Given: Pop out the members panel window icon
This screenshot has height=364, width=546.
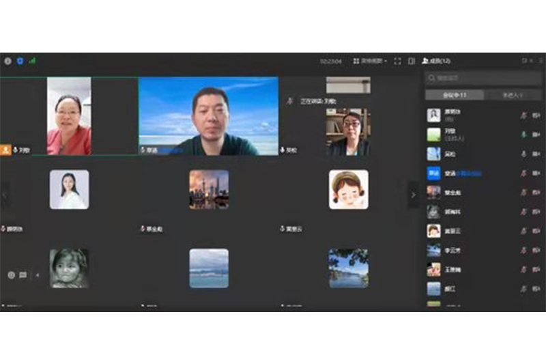Looking at the screenshot, I should tap(524, 61).
